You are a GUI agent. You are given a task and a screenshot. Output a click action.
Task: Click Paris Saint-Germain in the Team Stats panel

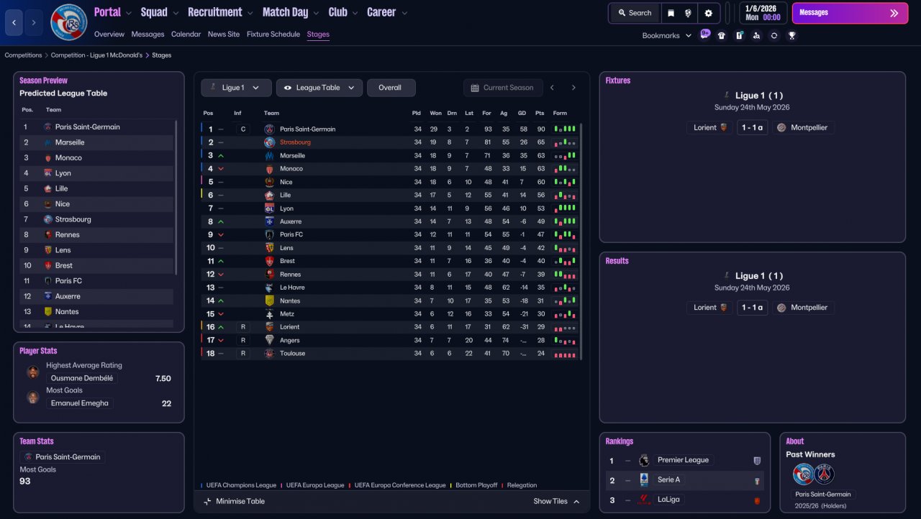coord(63,457)
